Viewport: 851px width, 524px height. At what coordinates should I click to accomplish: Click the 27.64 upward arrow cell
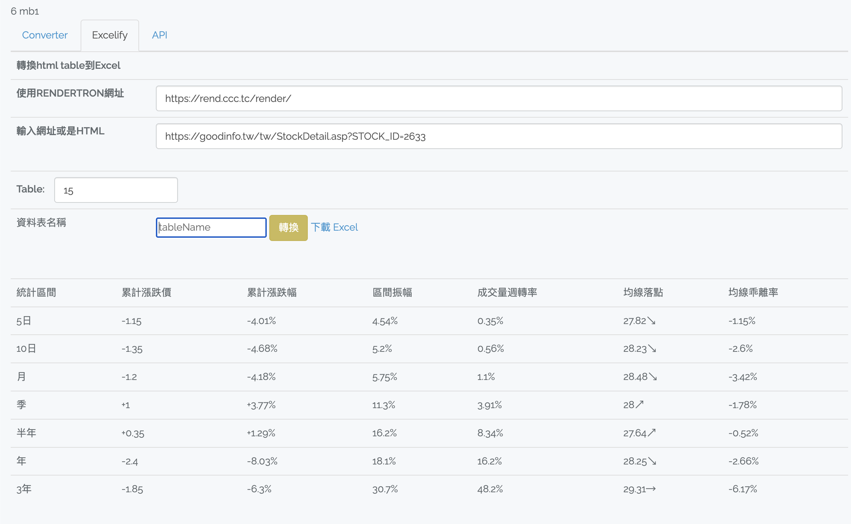[639, 433]
